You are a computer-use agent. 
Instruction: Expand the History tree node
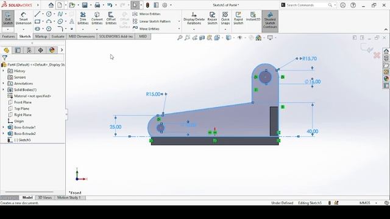3,71
